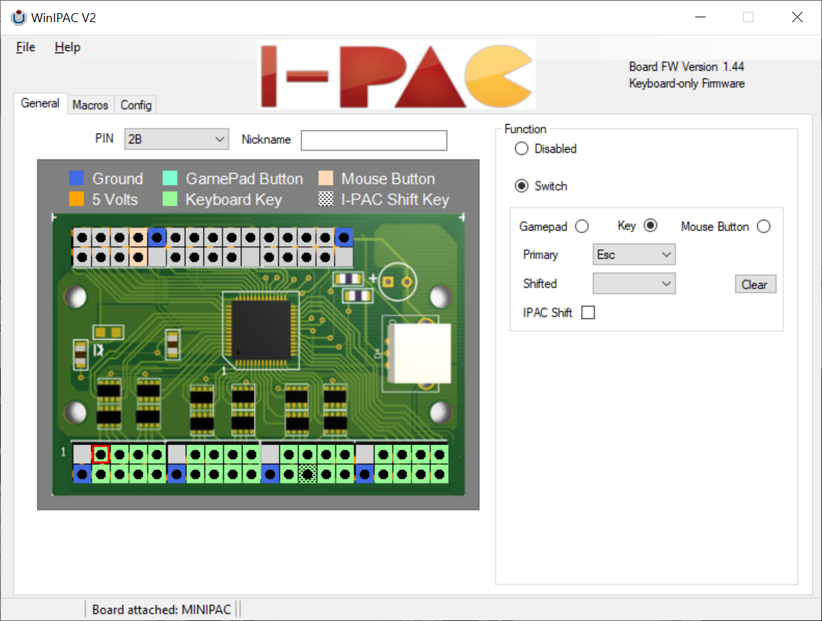This screenshot has width=822, height=621.
Task: Select the first pin in the top header's upper row
Action: click(82, 238)
